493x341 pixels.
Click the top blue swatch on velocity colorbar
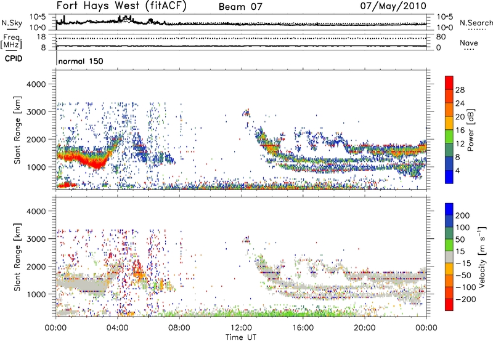[449, 209]
